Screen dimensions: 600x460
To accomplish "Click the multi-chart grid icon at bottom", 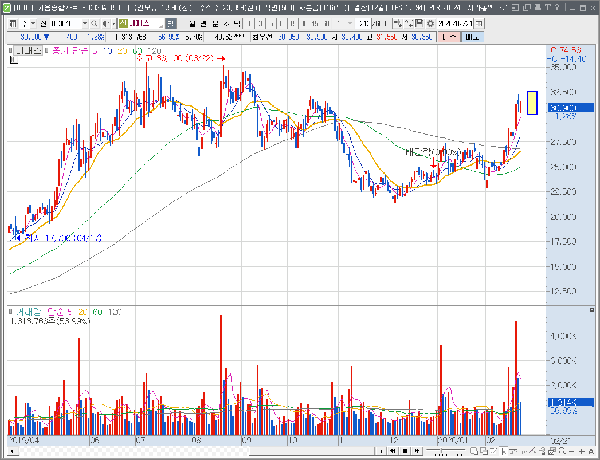I will pos(474,451).
